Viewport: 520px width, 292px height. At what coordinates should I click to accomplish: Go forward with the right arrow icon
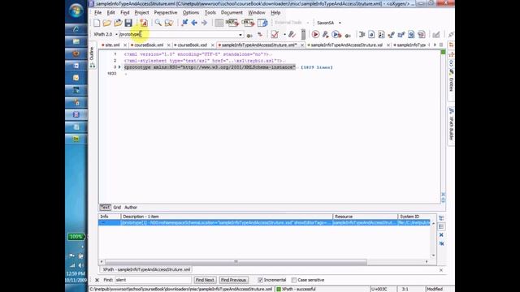coord(204,23)
